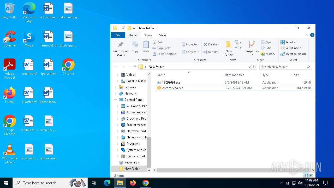This screenshot has height=188, width=334.
Task: Switch to details view button
Action: (305, 175)
